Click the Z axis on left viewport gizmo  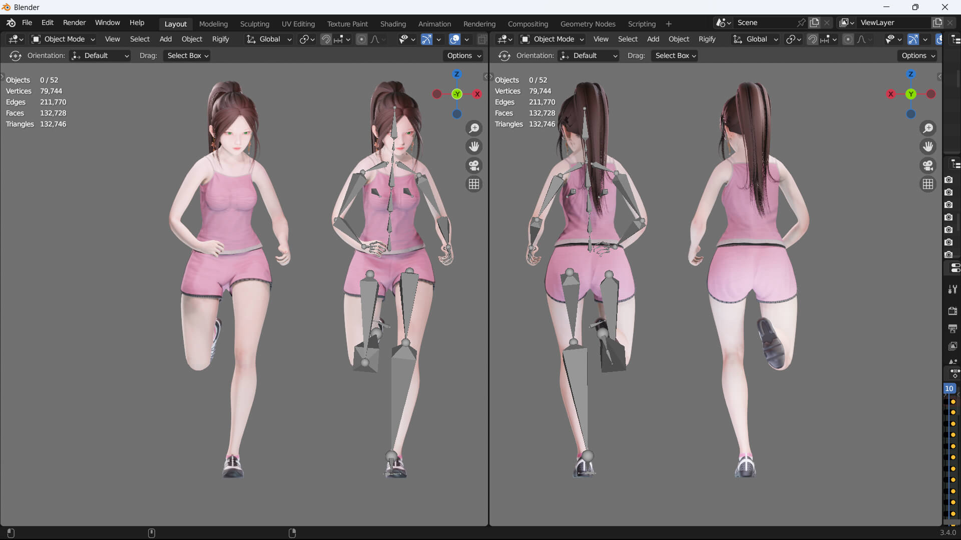456,74
